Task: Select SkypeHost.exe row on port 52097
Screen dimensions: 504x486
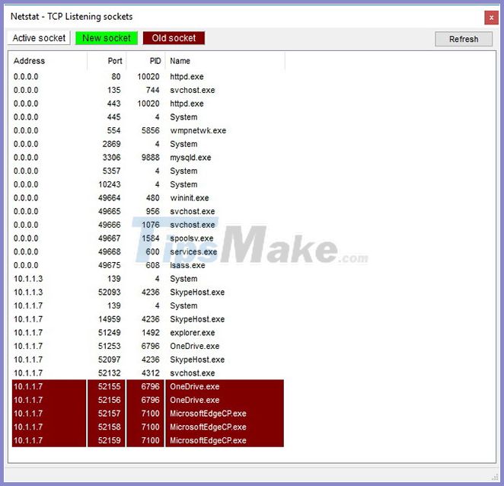Action: coord(148,360)
